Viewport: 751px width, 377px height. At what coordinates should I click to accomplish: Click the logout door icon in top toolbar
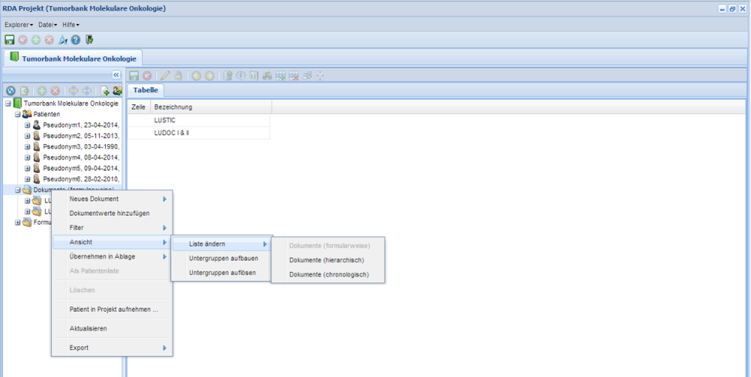(89, 40)
